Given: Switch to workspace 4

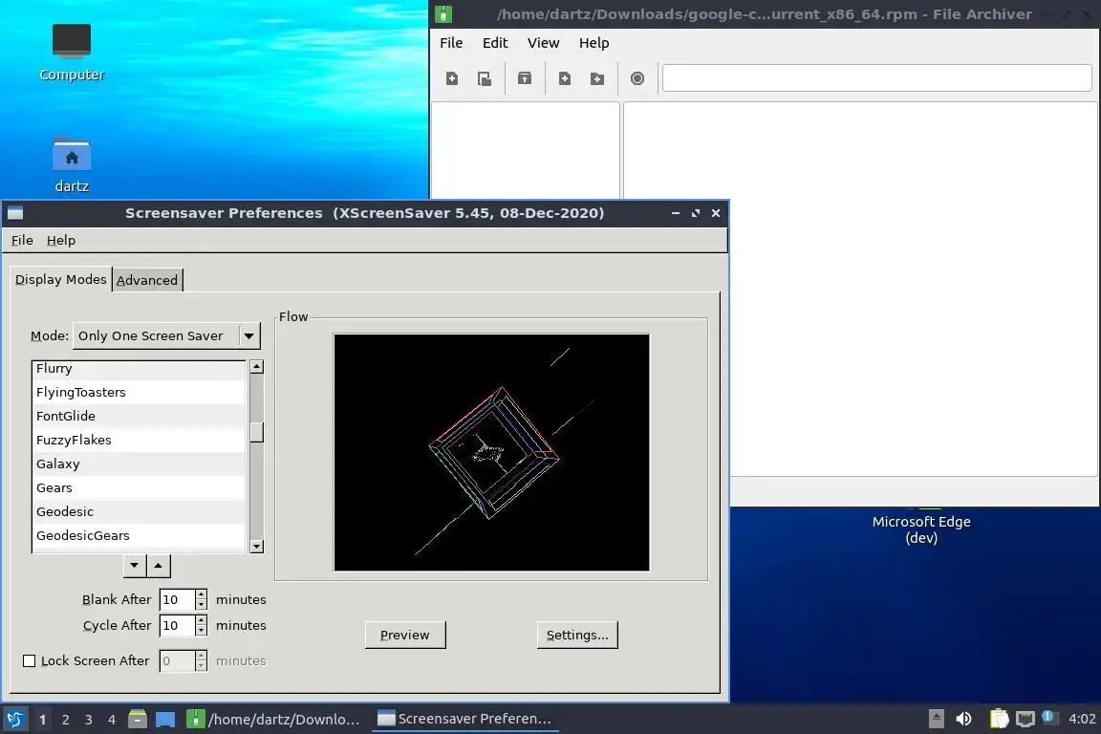Looking at the screenshot, I should tap(112, 720).
